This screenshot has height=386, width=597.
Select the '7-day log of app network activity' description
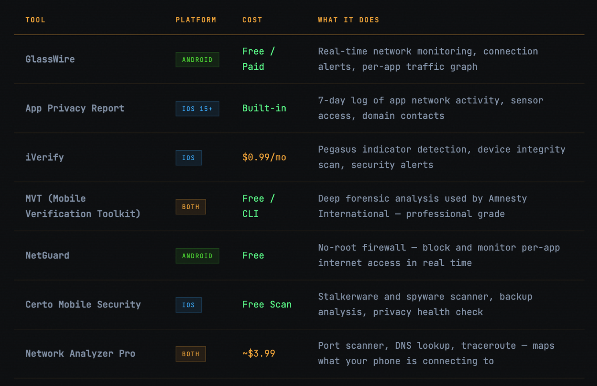coord(430,108)
